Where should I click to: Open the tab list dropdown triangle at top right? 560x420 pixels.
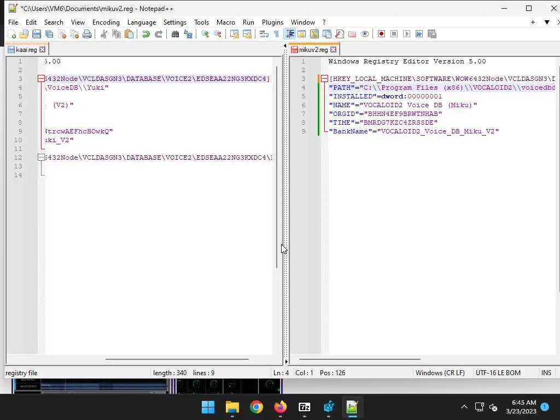coord(547,22)
